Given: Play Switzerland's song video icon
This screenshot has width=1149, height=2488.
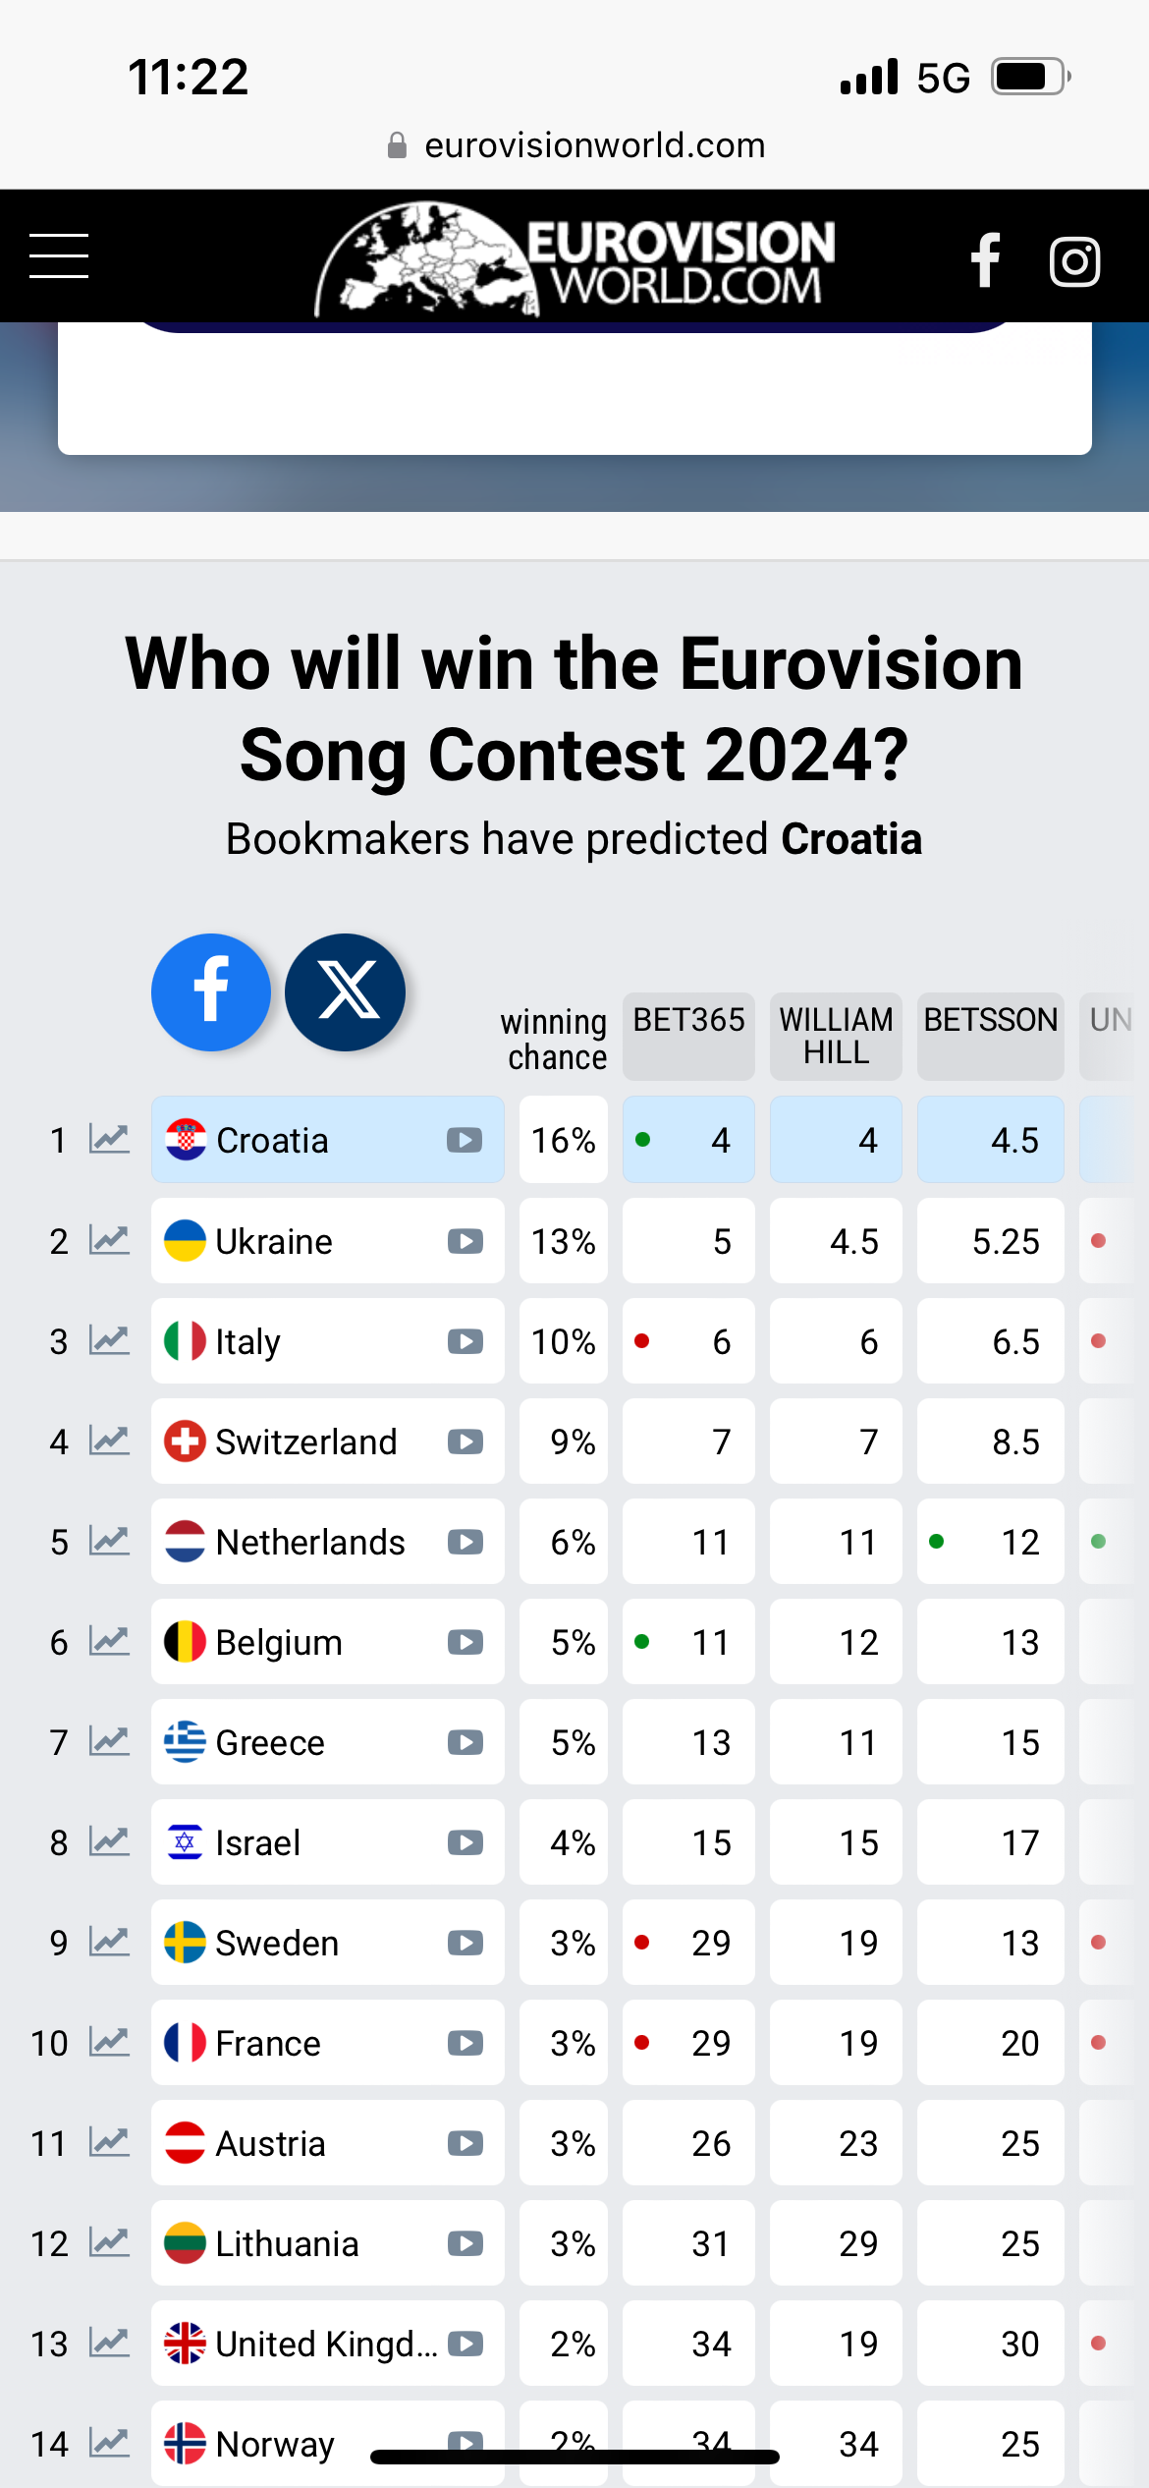Looking at the screenshot, I should click(465, 1442).
